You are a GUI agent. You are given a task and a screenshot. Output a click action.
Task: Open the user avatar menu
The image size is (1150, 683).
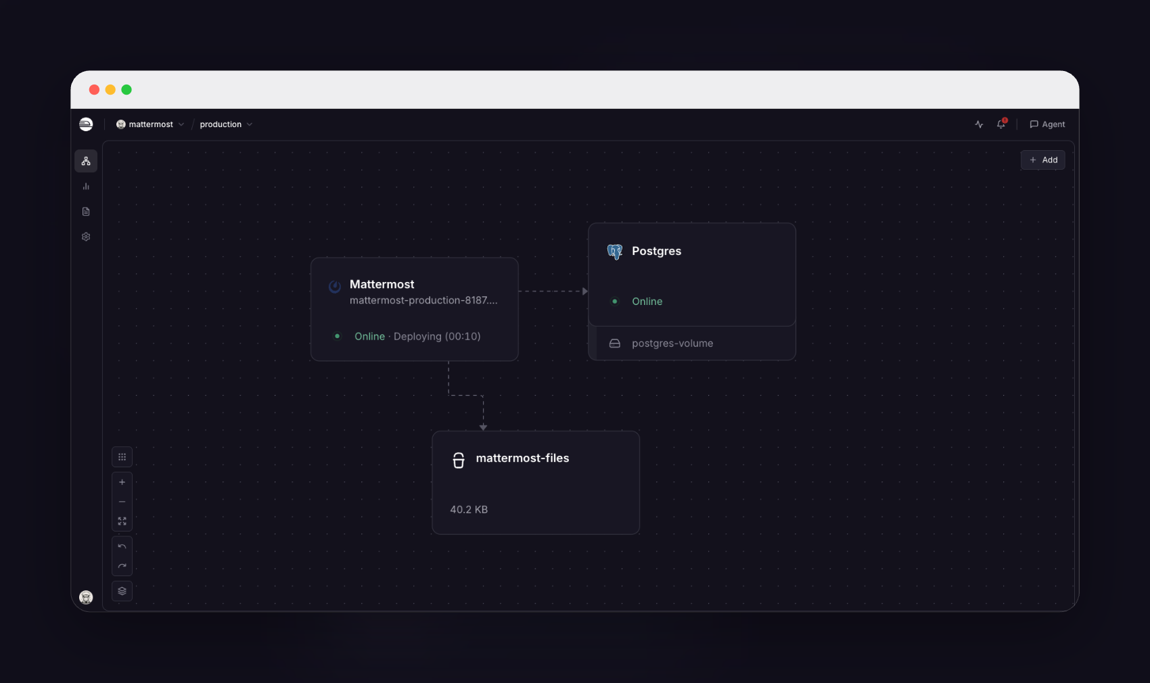[x=86, y=597]
